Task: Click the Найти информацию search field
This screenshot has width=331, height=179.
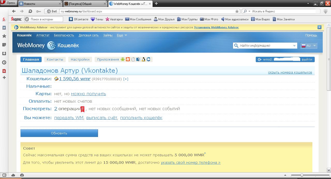Action: click(265, 46)
